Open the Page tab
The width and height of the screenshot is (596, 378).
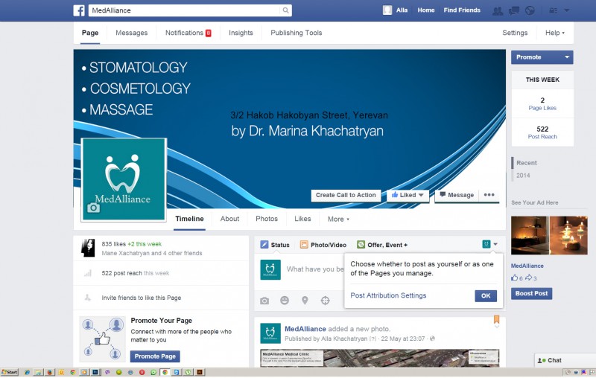[90, 33]
